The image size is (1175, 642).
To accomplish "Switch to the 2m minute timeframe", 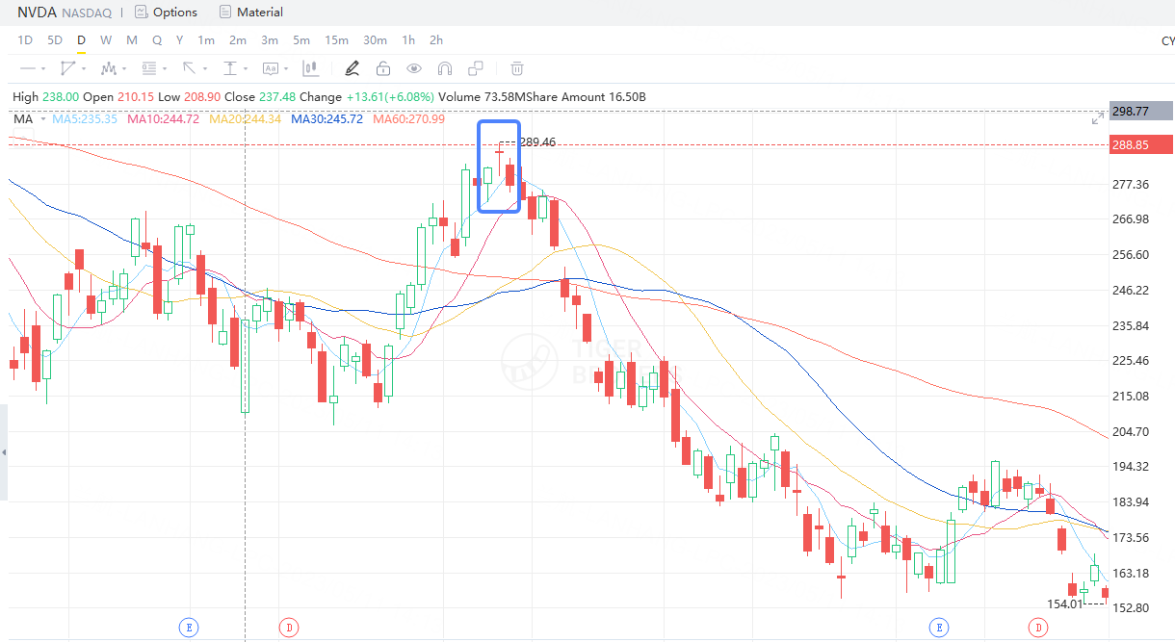I will point(238,40).
